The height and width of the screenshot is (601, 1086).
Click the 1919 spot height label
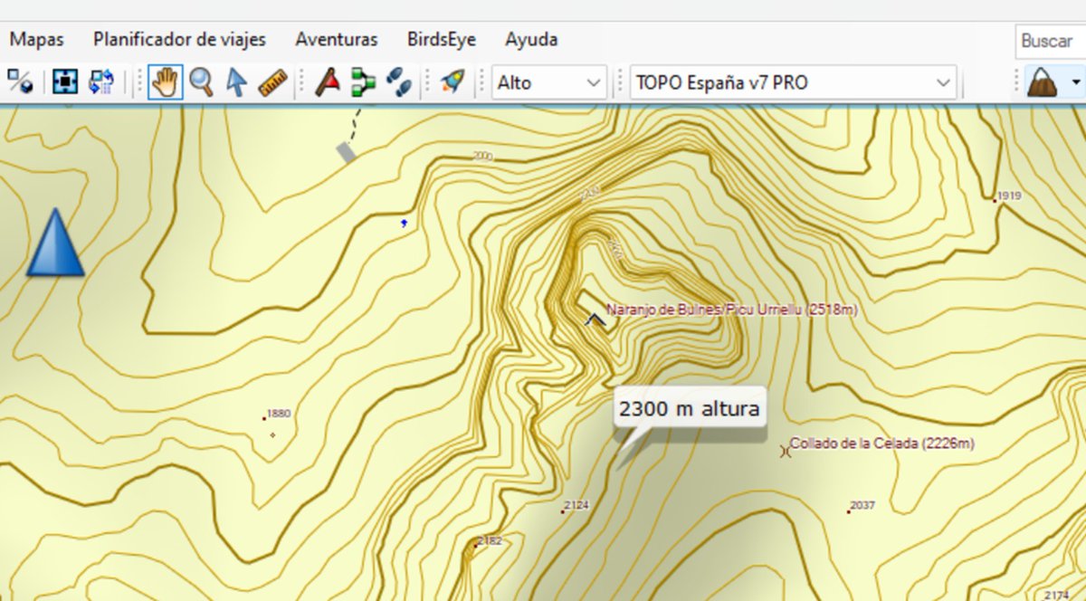point(1009,196)
